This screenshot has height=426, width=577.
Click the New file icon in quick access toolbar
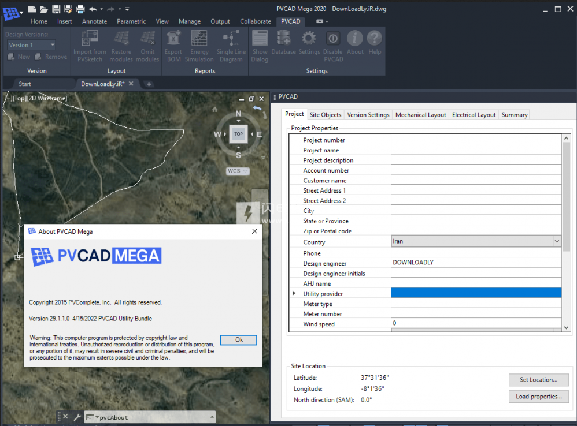tap(32, 9)
